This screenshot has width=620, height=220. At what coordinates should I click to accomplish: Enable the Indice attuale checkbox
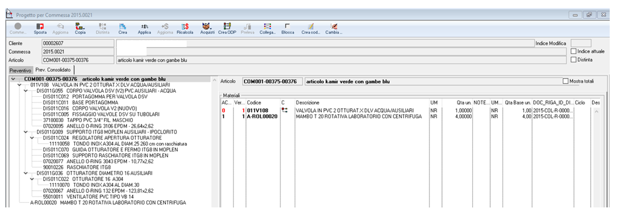point(574,52)
